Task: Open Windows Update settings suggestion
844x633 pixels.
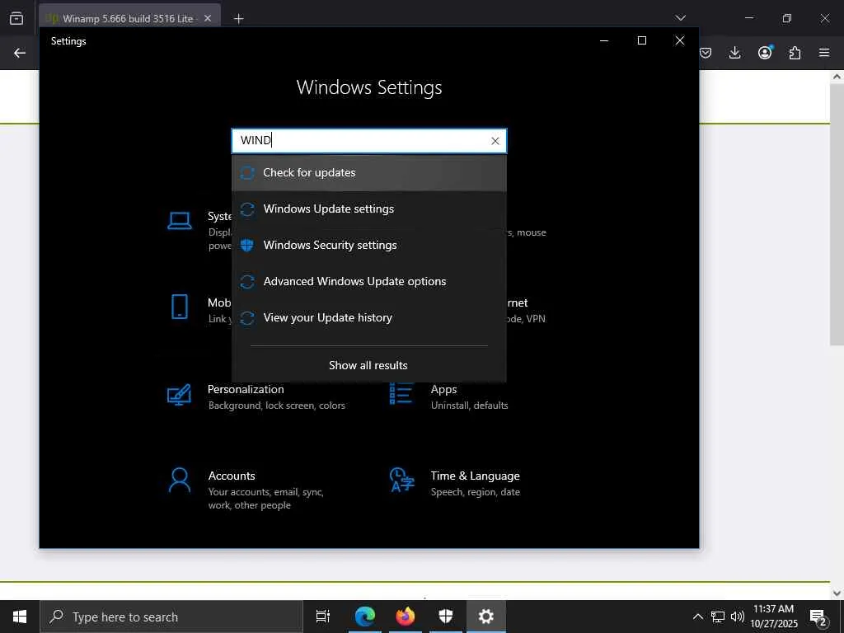Action: pyautogui.click(x=368, y=209)
